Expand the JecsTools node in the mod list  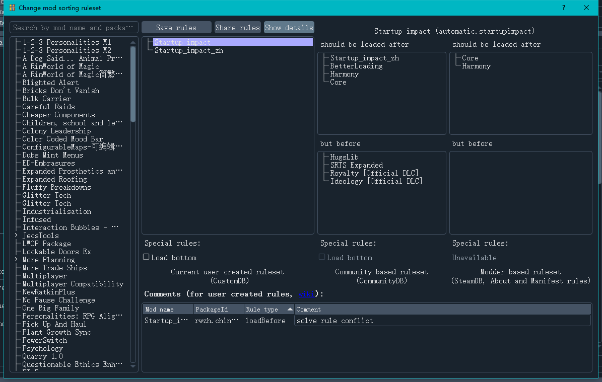click(x=15, y=235)
